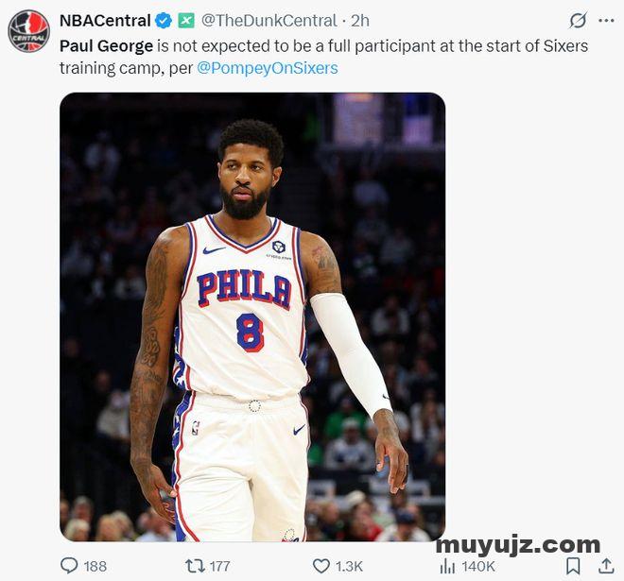
Task: Click the 1.3K likes count
Action: click(x=350, y=566)
